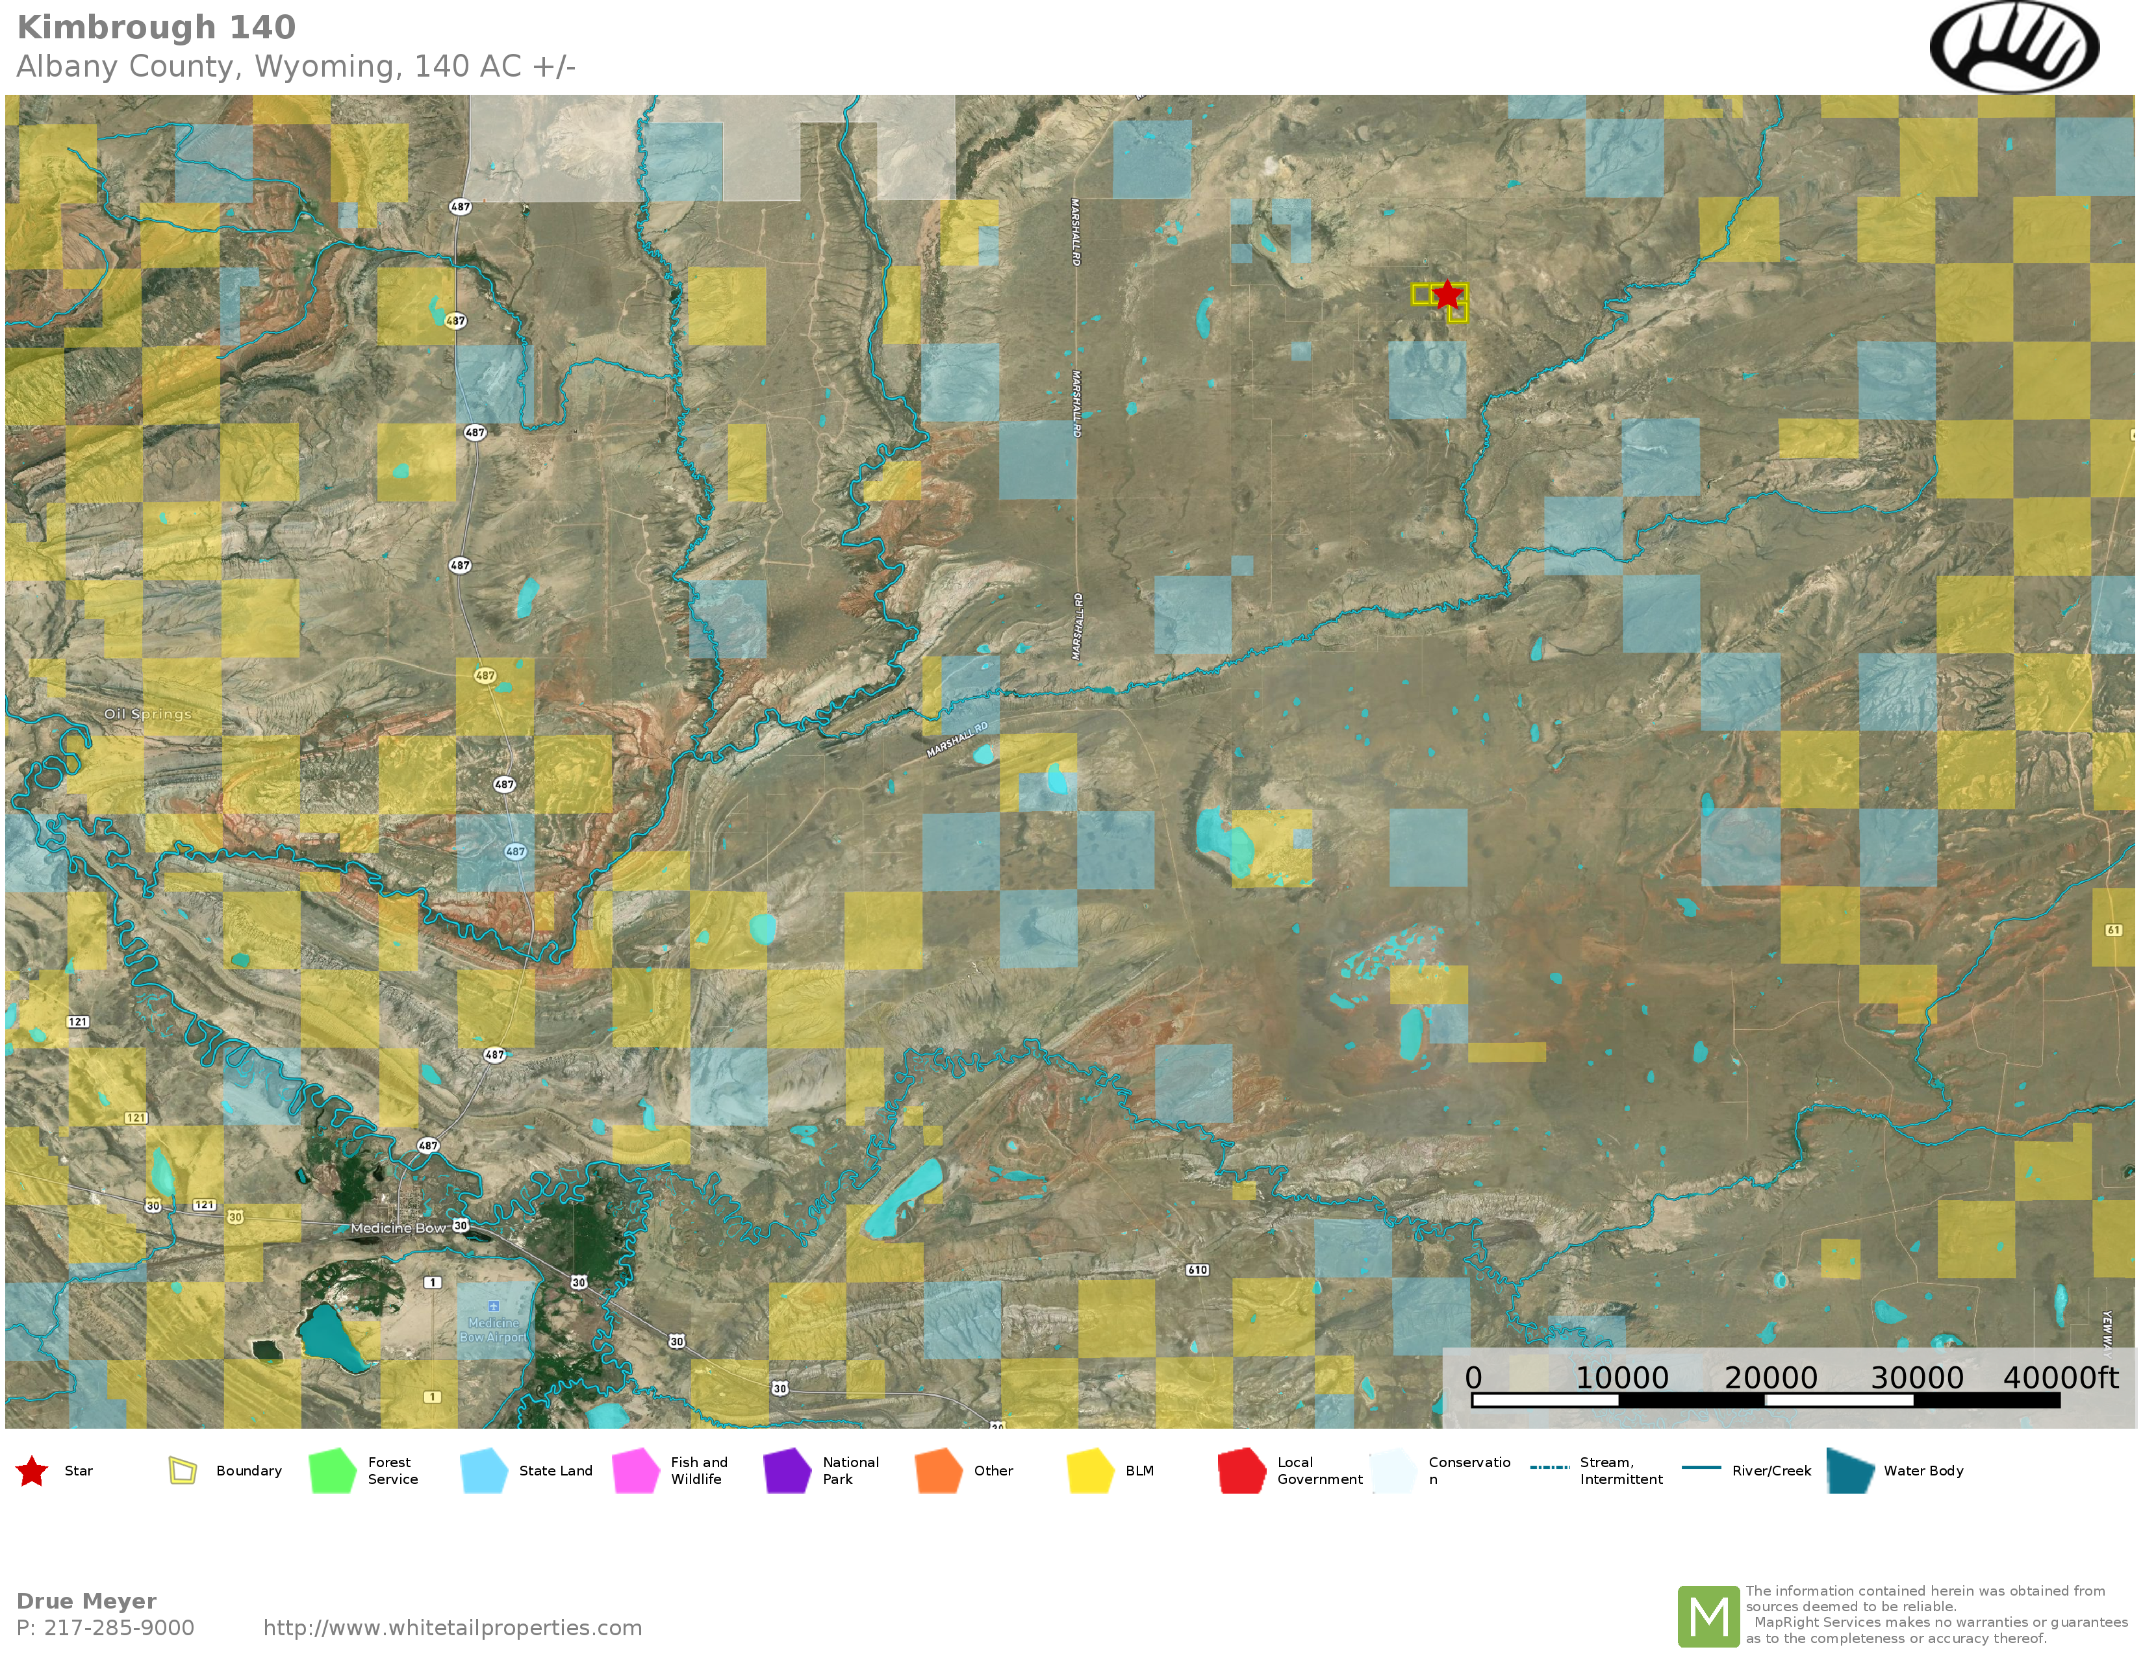Click the red Star legend icon
Viewport: 2143px width, 1656px height.
pos(32,1470)
